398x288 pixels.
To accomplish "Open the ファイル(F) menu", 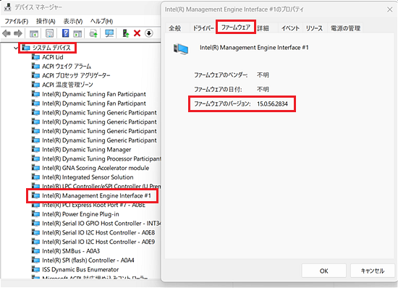I will click(x=17, y=21).
